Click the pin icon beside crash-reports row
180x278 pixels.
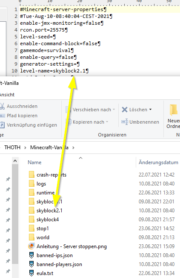[8, 179]
